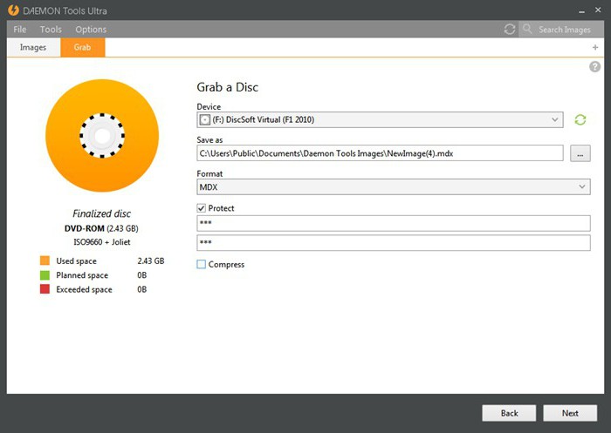Screen dimensions: 611x433
Task: Close the DAEMON Tools Ultra window
Action: [x=598, y=10]
